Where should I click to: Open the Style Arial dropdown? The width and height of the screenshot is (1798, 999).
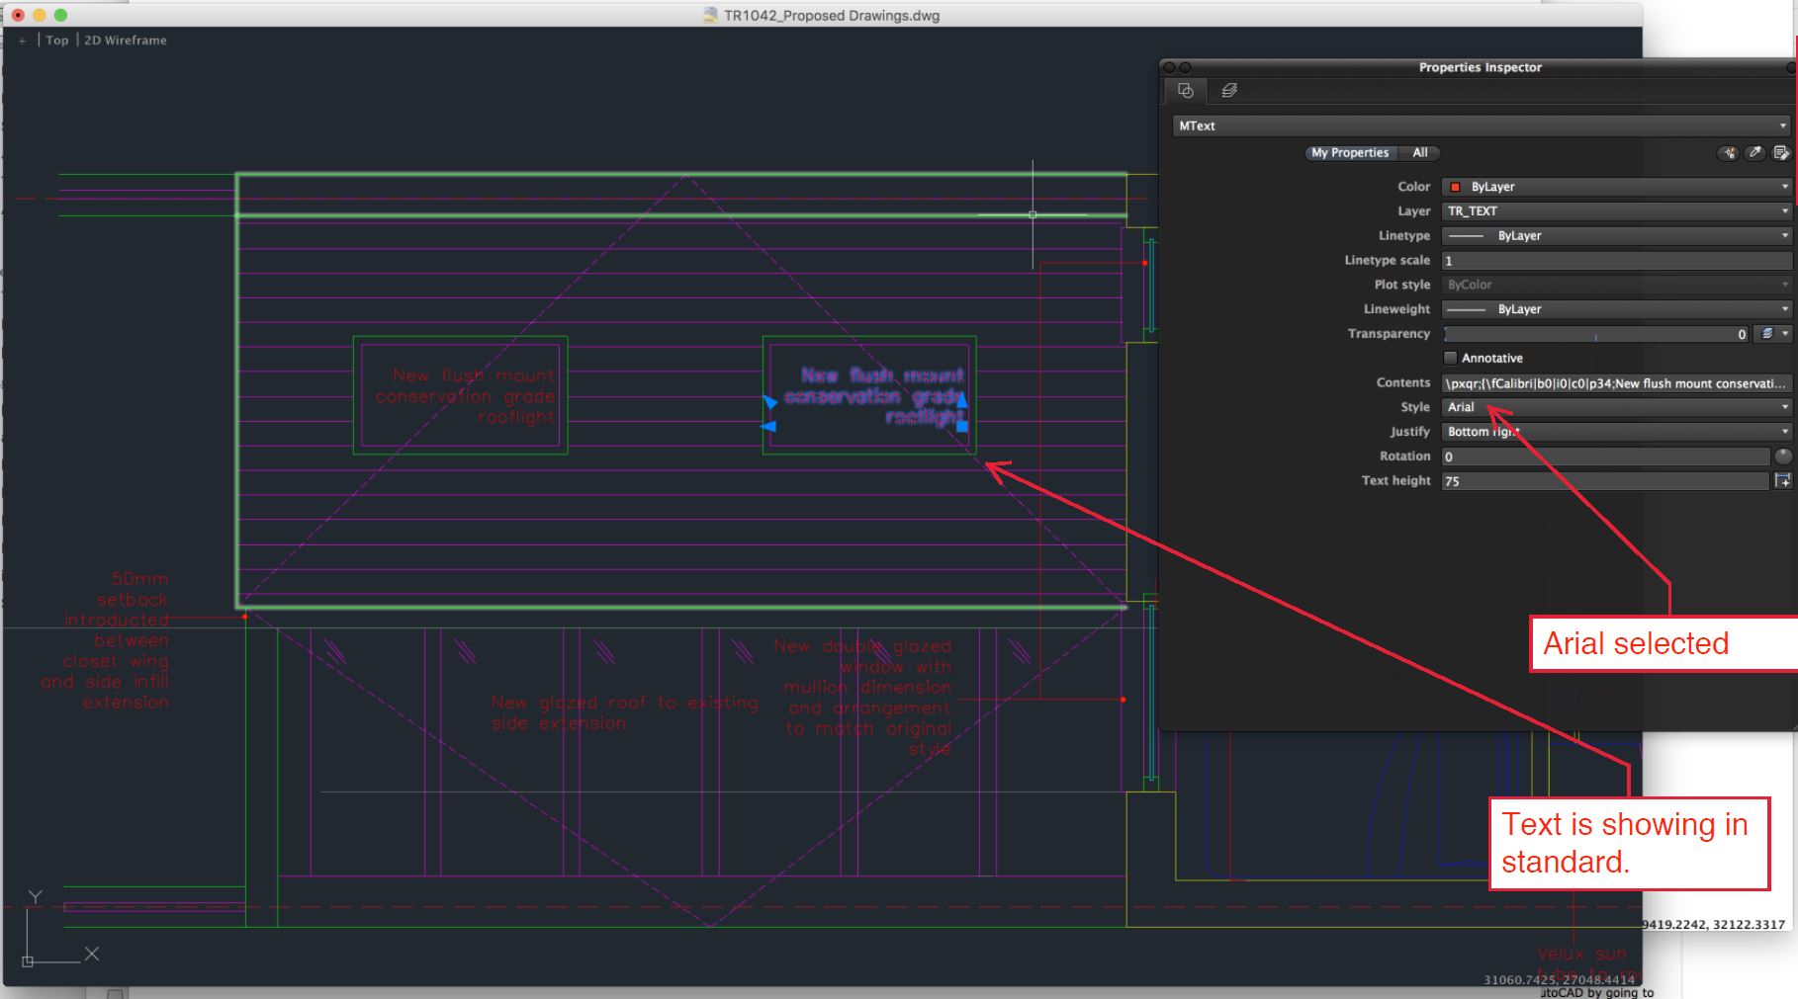tap(1617, 407)
